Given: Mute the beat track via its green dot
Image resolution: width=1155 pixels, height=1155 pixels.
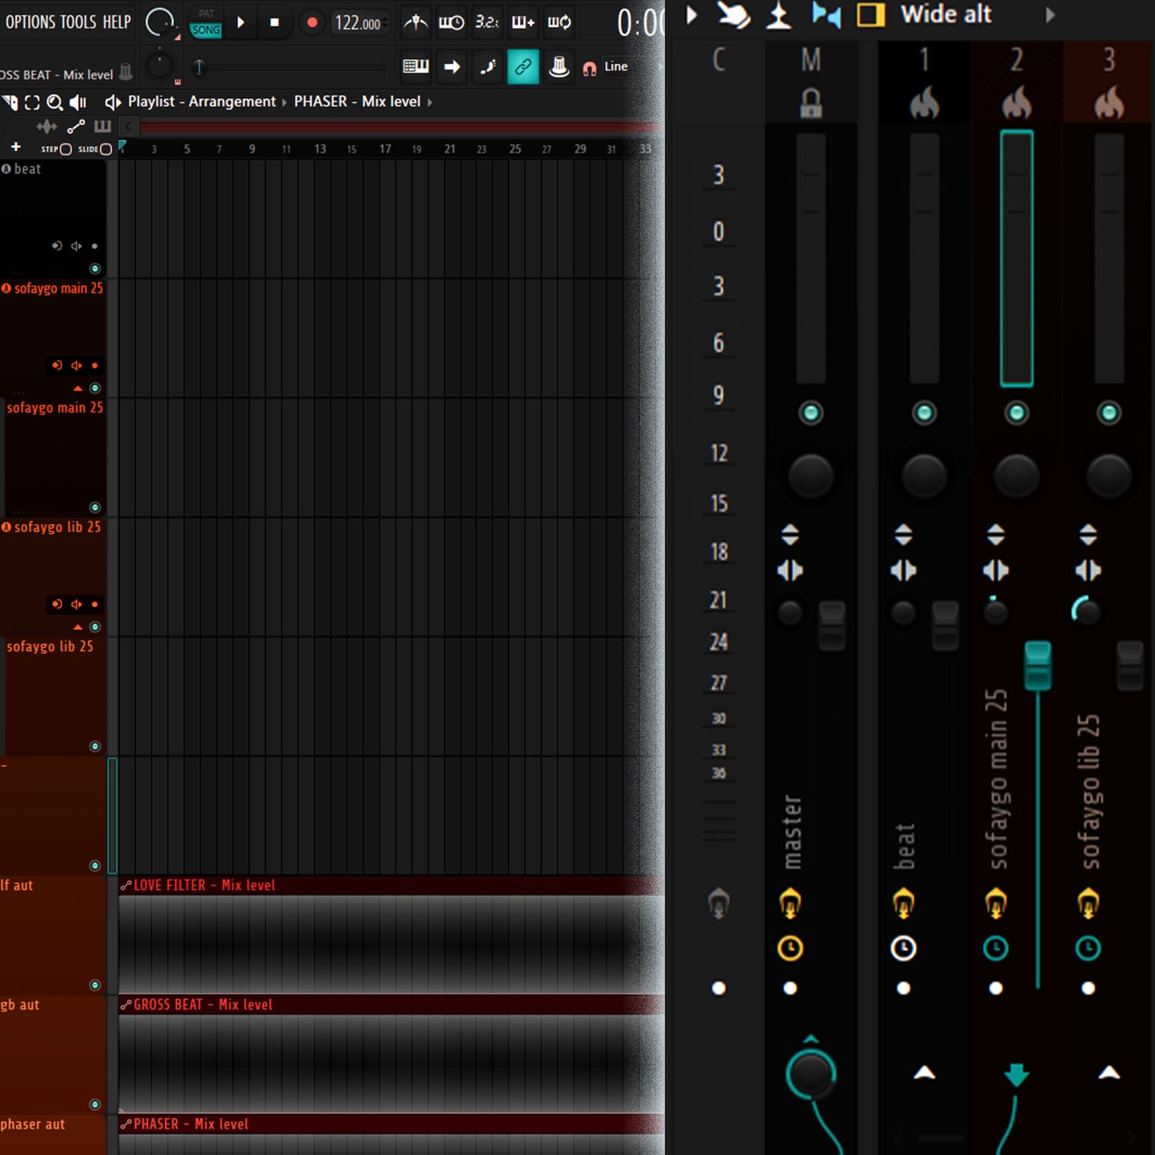Looking at the screenshot, I should (x=94, y=269).
